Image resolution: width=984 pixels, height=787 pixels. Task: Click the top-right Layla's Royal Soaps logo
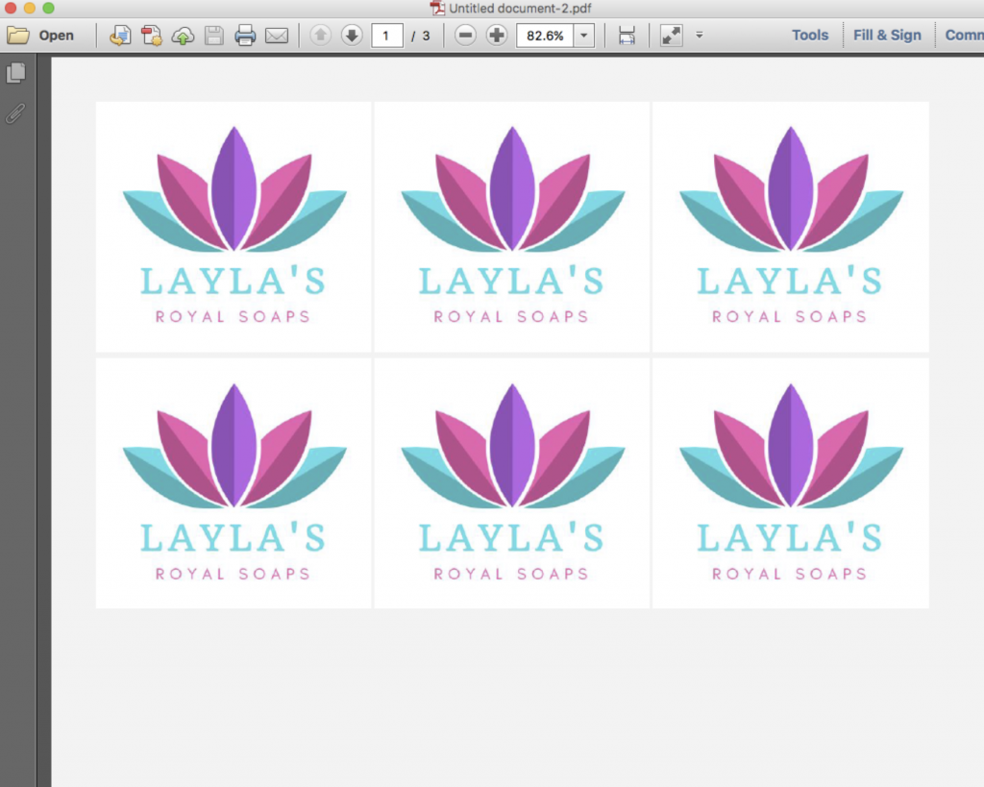click(x=791, y=227)
